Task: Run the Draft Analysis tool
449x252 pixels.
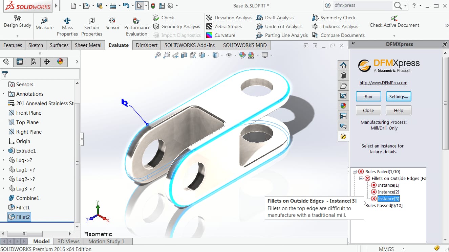Action: (x=281, y=17)
